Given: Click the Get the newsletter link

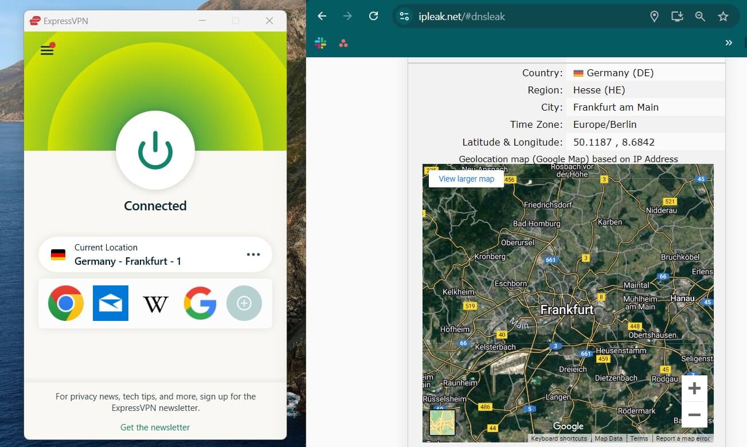Looking at the screenshot, I should 155,427.
